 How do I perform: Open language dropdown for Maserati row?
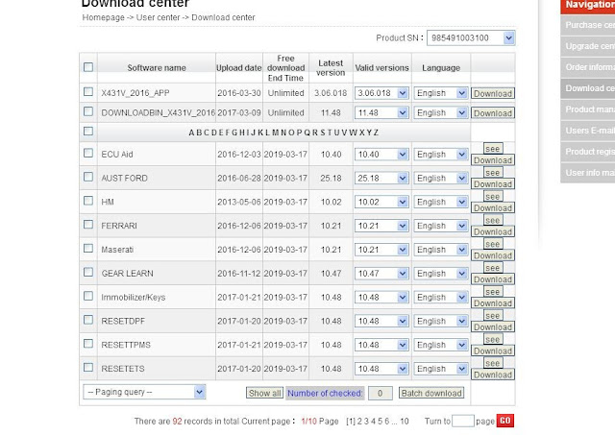click(x=441, y=250)
